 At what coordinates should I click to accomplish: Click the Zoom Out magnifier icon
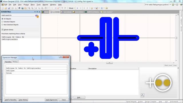pos(32,8)
